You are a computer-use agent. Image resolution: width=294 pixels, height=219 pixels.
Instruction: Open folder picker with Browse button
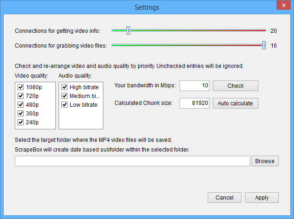pos(265,161)
